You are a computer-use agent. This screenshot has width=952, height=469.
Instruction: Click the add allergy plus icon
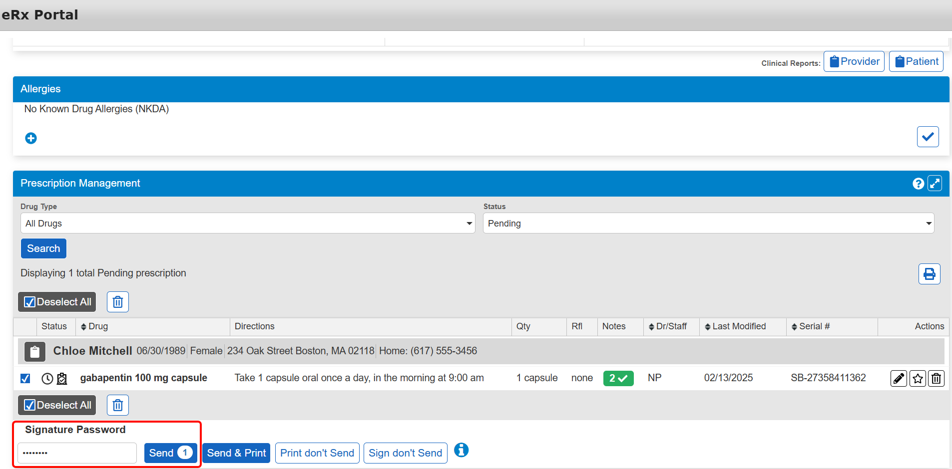(x=31, y=138)
